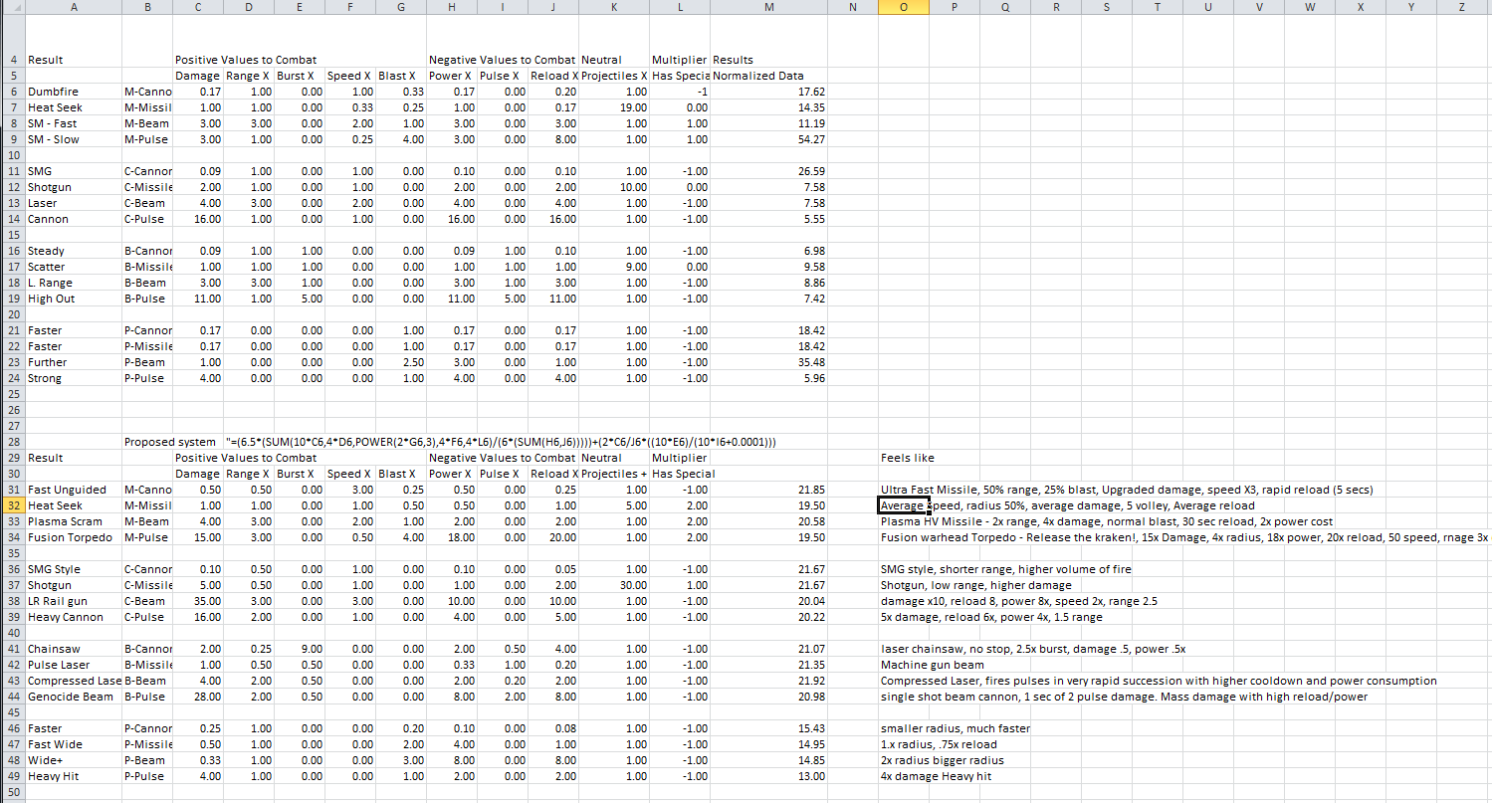
Task: Select the column M header
Action: 768,8
